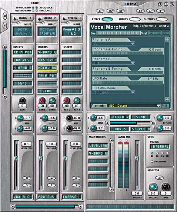The height and width of the screenshot is (212, 177).
Task: Click the strip 2 PAN L red knob
Action: click(x=42, y=101)
